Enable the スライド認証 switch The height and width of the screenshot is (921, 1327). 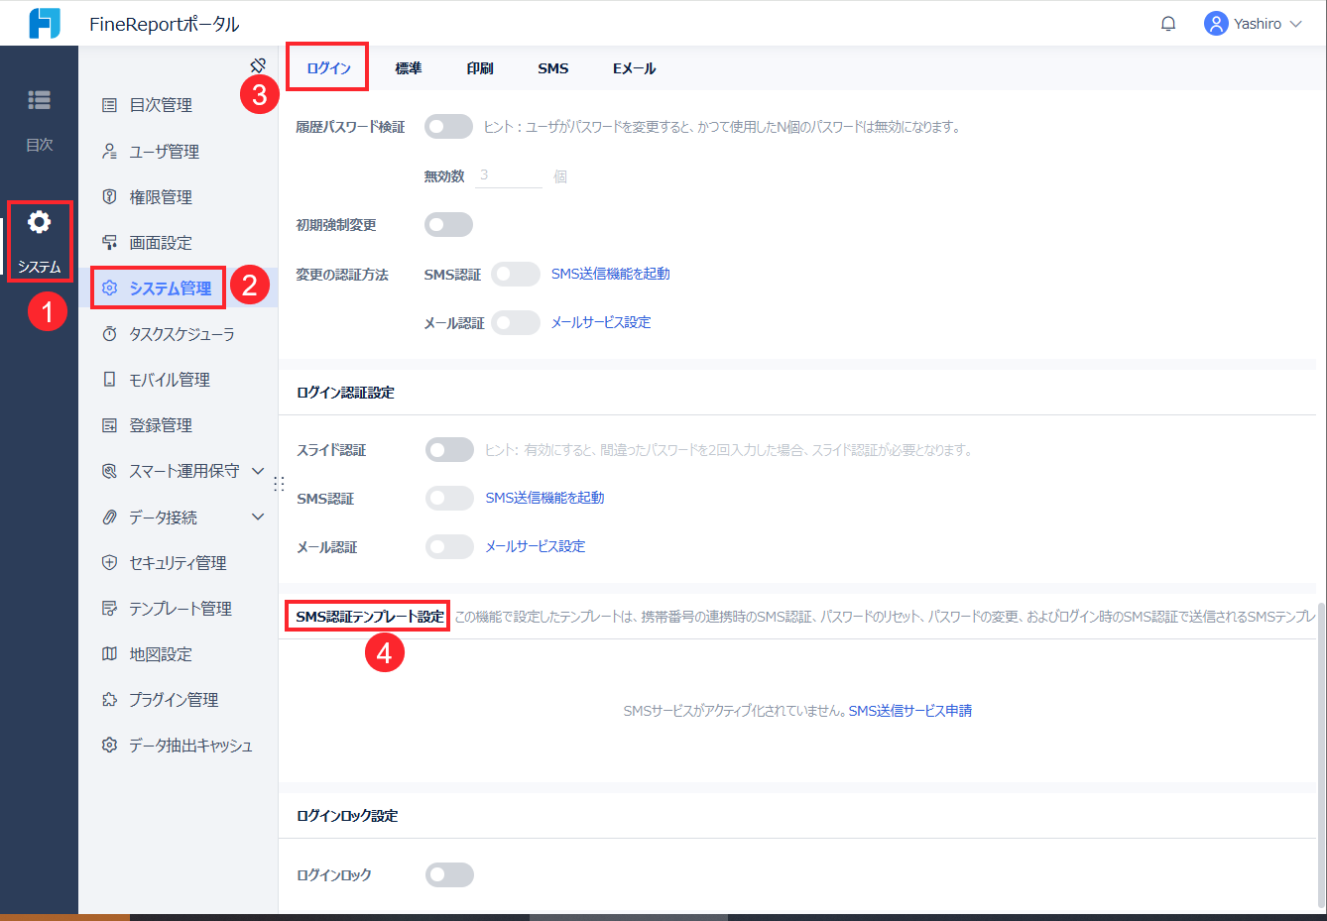tap(449, 450)
